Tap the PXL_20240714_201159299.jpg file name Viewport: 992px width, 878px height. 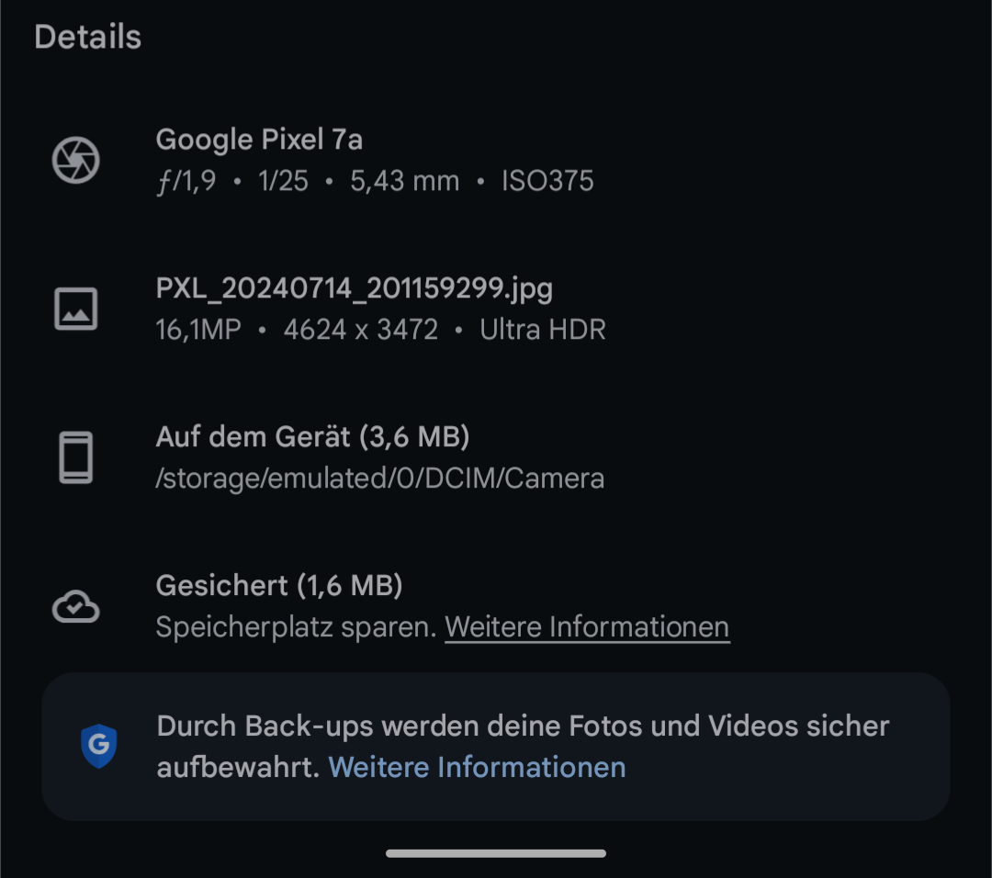[355, 289]
